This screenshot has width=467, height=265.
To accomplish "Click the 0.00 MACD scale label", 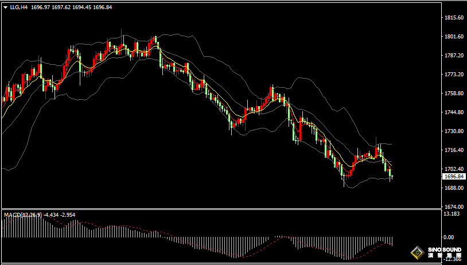I will (x=449, y=237).
